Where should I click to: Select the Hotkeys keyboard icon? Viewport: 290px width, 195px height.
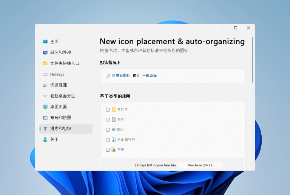click(45, 74)
